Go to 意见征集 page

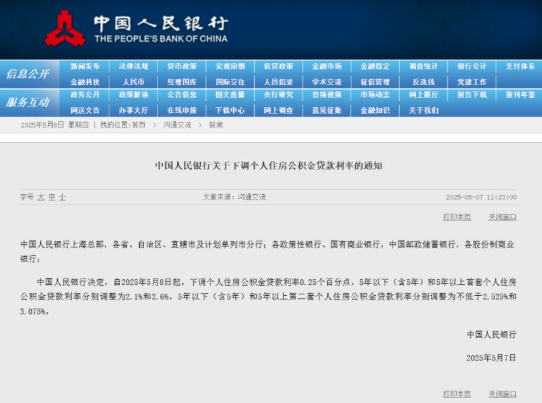(327, 110)
